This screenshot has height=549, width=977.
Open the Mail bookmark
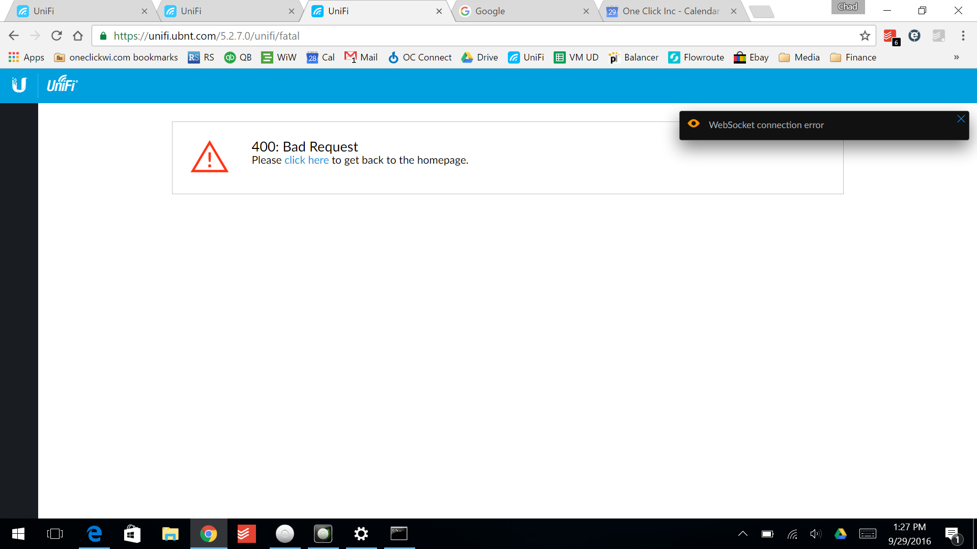pyautogui.click(x=361, y=57)
